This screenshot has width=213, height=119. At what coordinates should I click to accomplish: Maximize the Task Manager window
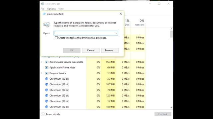pyautogui.click(x=159, y=4)
